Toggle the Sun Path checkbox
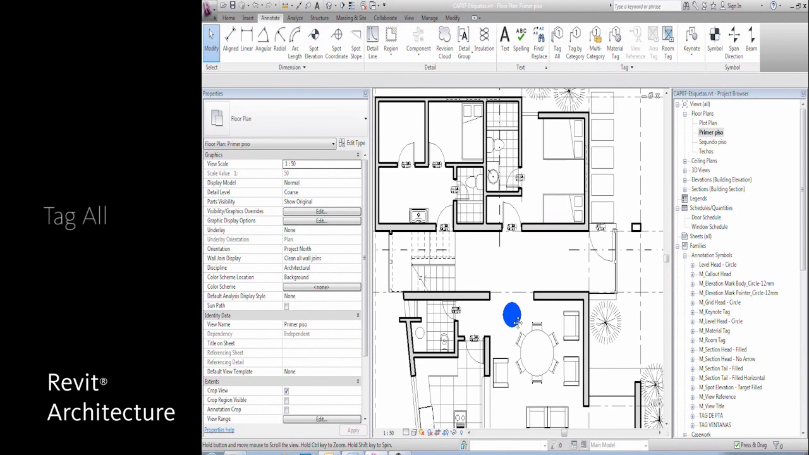Image resolution: width=809 pixels, height=455 pixels. (x=286, y=306)
